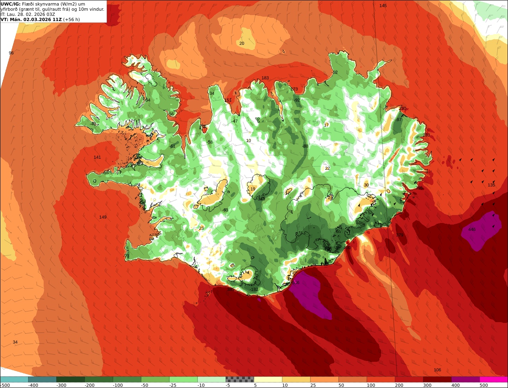The width and height of the screenshot is (508, 388).
Task: Click the map value "-182"
Action: (x=254, y=290)
